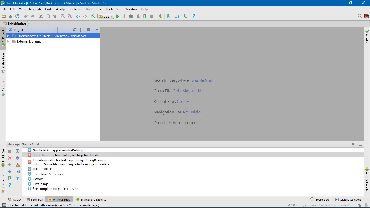Click the Replace icon in toolbar
This screenshot has width=370, height=208.
click(x=70, y=17)
